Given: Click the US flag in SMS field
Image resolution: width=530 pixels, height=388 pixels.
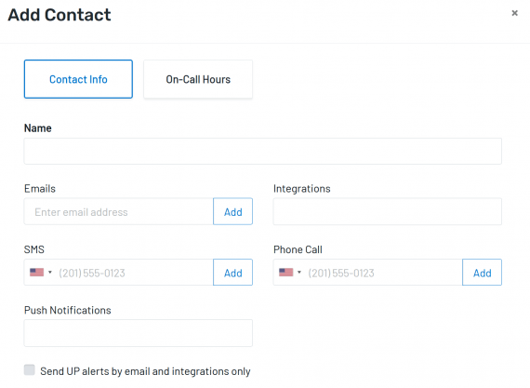Looking at the screenshot, I should coord(36,273).
